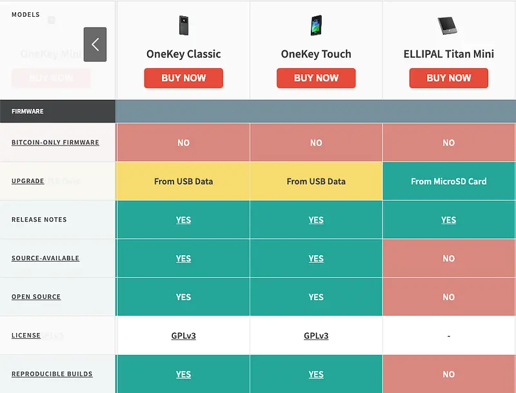This screenshot has width=516, height=393.
Task: Open the License row label link
Action: click(x=26, y=336)
